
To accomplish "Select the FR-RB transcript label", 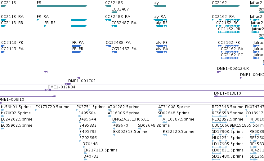I will pyautogui.click(x=50, y=23).
